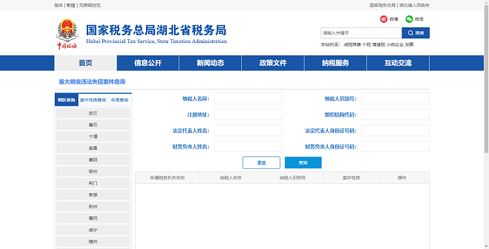Choose region 十堰
Viewport: 489px width, 249px height.
93,136
